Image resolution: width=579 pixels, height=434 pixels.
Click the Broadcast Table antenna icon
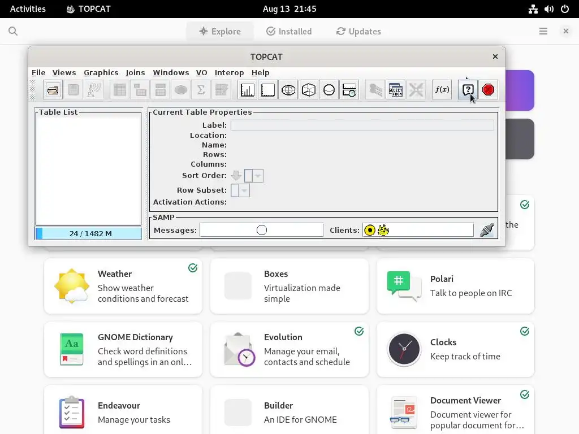(93, 90)
